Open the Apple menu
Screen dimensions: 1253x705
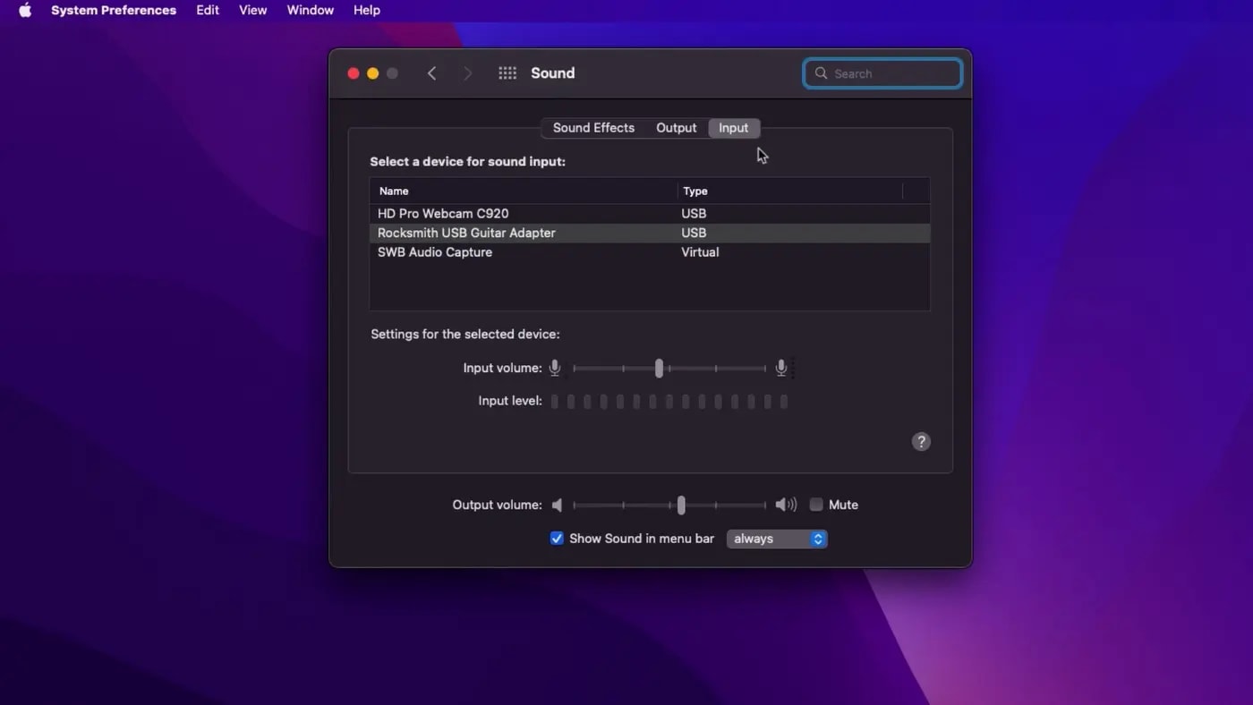(24, 10)
